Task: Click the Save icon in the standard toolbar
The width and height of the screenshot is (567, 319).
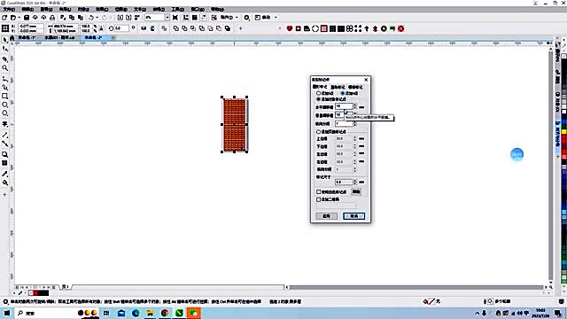Action: tap(27, 18)
